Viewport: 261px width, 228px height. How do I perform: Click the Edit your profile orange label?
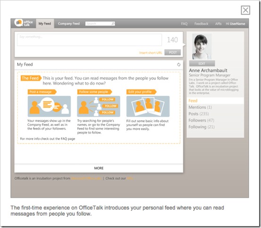pos(141,92)
